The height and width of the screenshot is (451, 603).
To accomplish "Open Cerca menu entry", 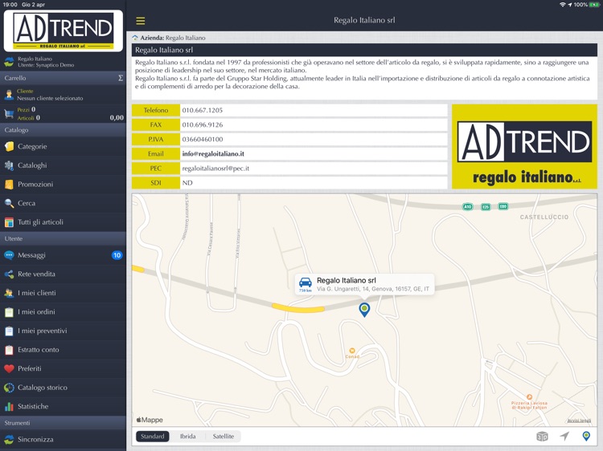I will (x=63, y=203).
